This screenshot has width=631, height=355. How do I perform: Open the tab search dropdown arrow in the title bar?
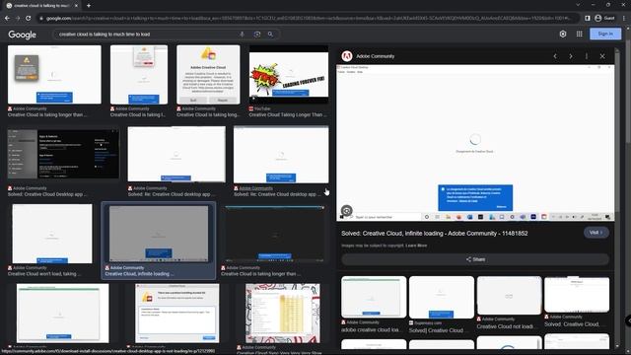tap(578, 5)
